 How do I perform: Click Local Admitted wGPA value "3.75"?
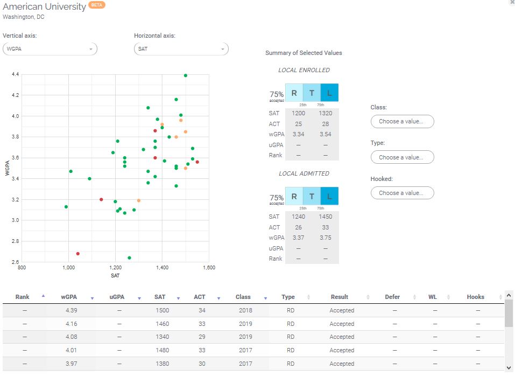[x=326, y=238]
